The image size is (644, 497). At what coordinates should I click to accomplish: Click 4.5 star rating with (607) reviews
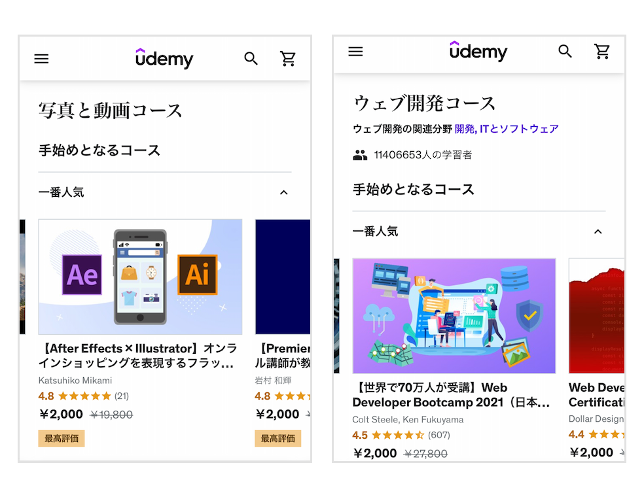tap(401, 435)
